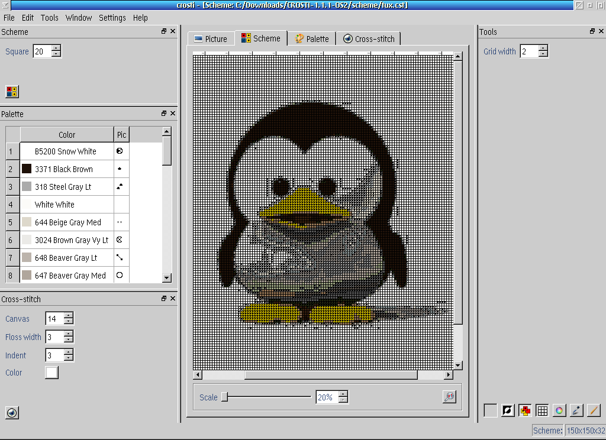Screen dimensions: 606x440
Task: Click the stitch symbol for 648 Beaver Gray Lt
Action: pyautogui.click(x=120, y=258)
